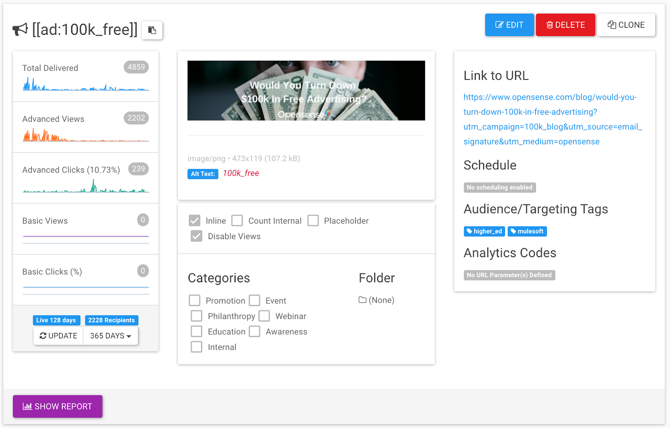Click the EDIT button
Screen dimensions: 670x428
pyautogui.click(x=509, y=25)
